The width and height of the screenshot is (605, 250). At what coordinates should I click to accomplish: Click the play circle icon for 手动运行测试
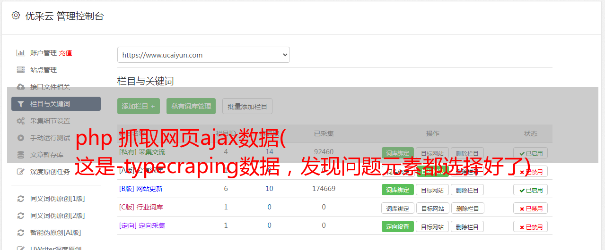point(20,138)
